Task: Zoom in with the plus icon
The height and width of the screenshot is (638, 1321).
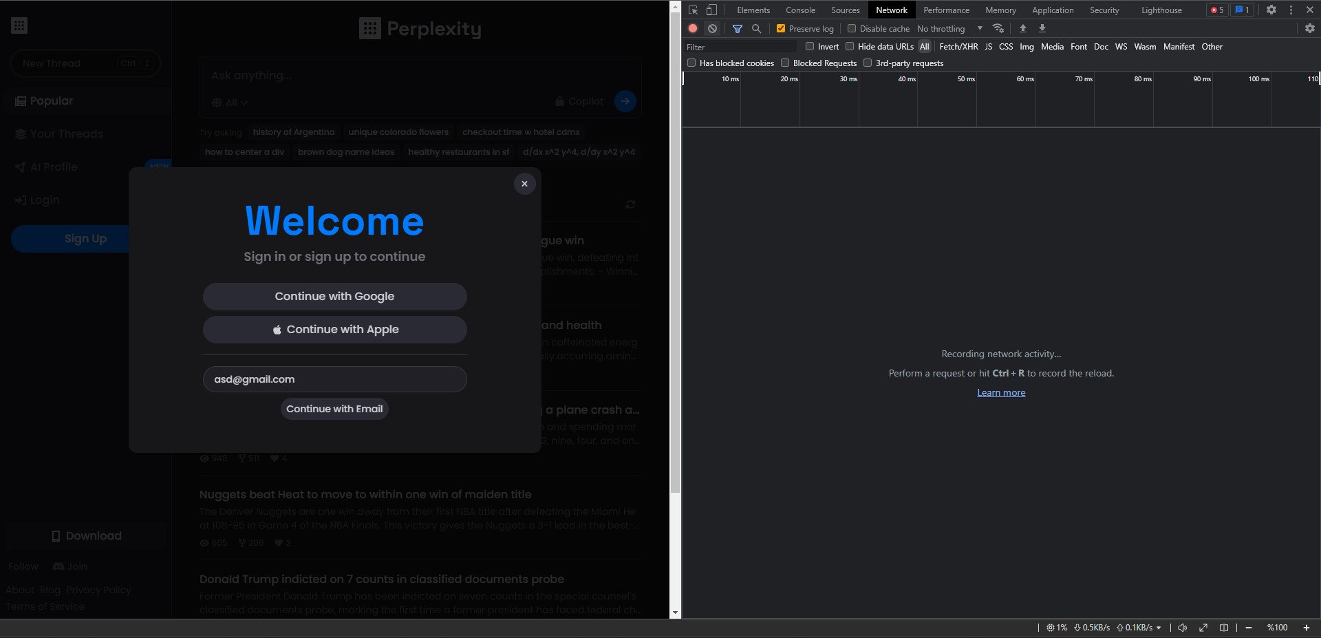Action: coord(1306,628)
